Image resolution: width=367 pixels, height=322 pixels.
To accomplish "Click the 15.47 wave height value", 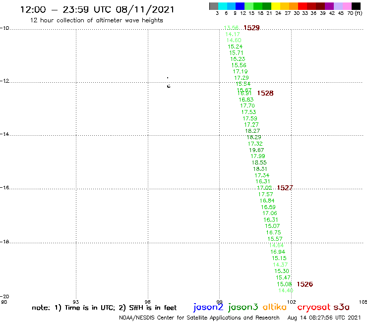I will [283, 277].
